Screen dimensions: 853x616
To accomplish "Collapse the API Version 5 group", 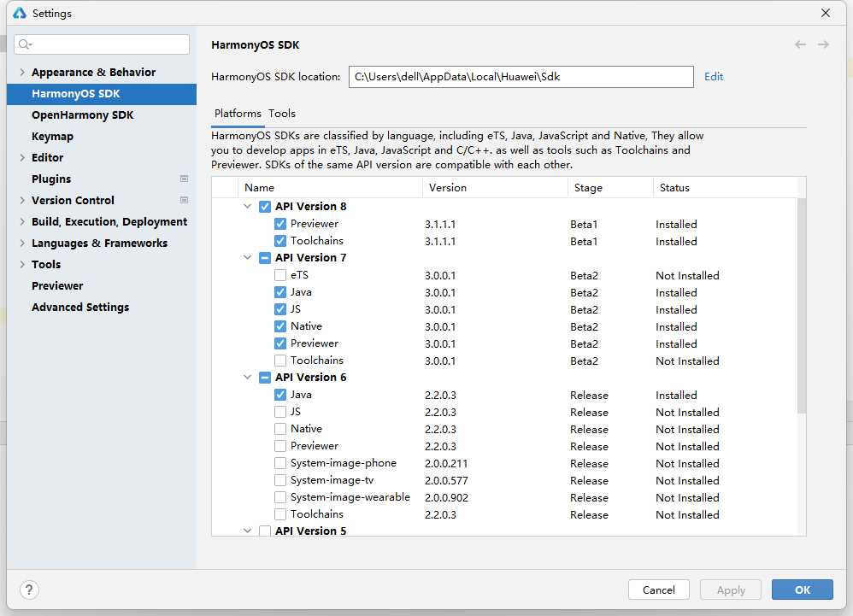I will [248, 531].
